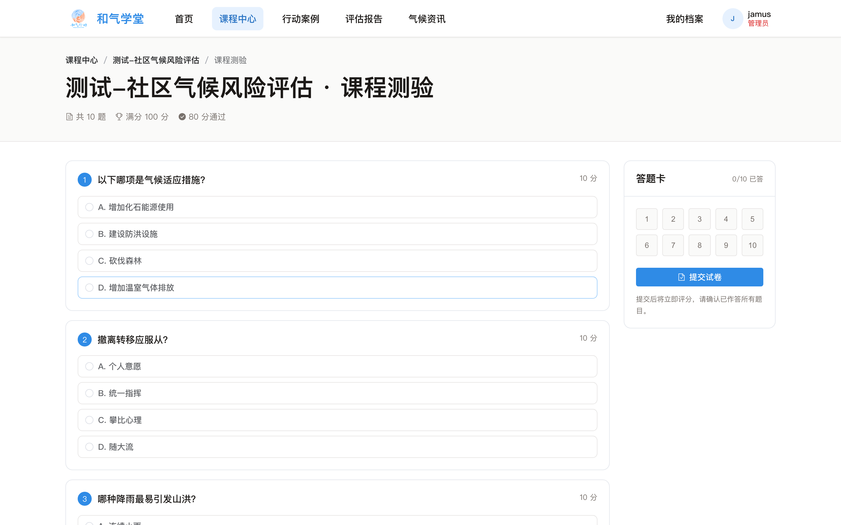Jump to question 7 on the answer card
Image resolution: width=841 pixels, height=525 pixels.
(x=673, y=245)
